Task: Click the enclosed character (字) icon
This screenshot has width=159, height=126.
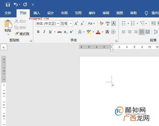Action: point(113,32)
